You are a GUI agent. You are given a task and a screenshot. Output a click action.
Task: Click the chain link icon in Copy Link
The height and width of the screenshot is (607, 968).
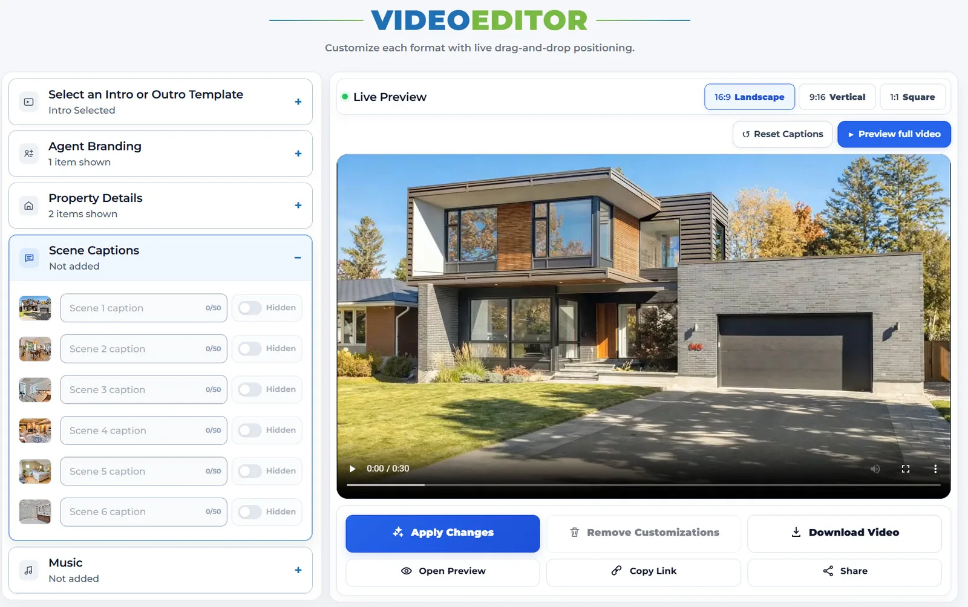[x=616, y=570]
